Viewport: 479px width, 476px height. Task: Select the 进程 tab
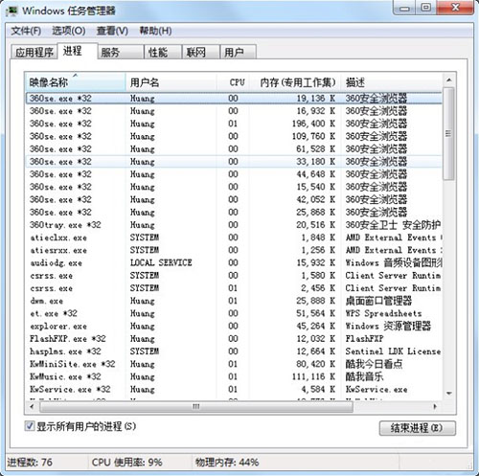click(x=77, y=51)
